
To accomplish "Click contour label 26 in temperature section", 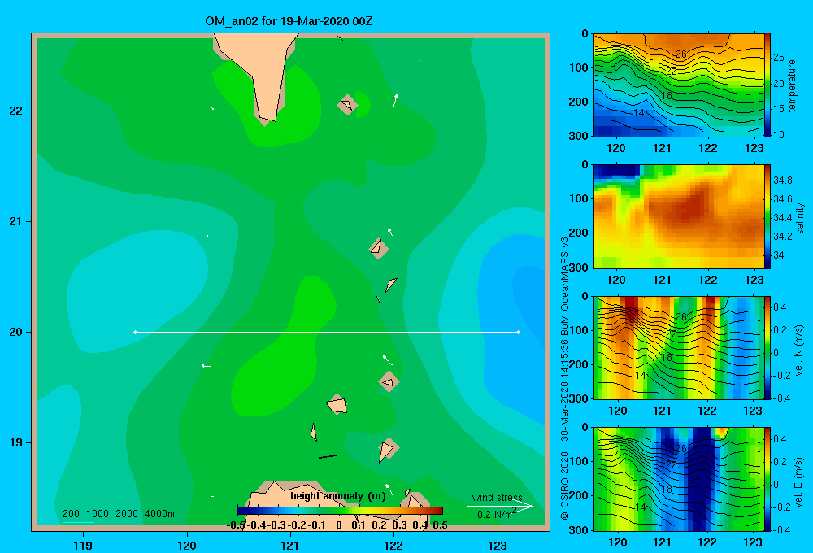I will tap(681, 54).
